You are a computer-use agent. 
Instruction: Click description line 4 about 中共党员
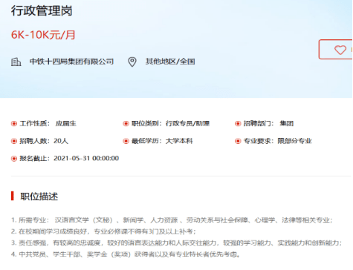(126, 254)
